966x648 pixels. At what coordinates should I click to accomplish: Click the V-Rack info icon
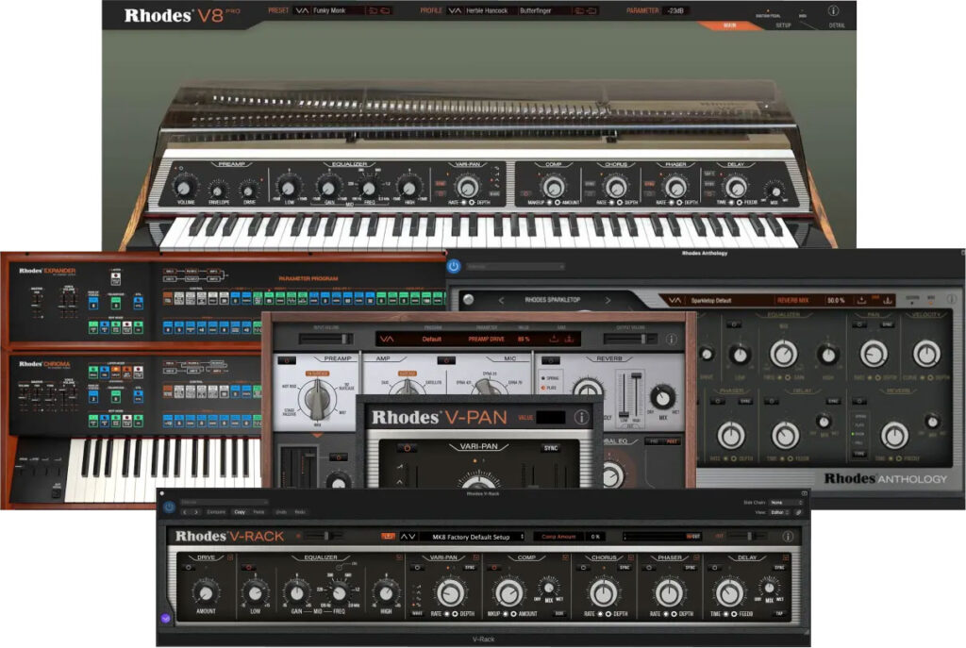coord(788,537)
